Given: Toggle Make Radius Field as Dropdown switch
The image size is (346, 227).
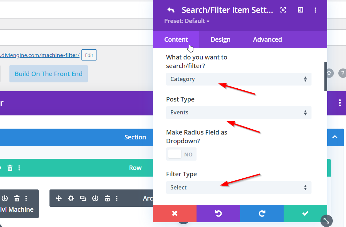Looking at the screenshot, I should [x=181, y=154].
